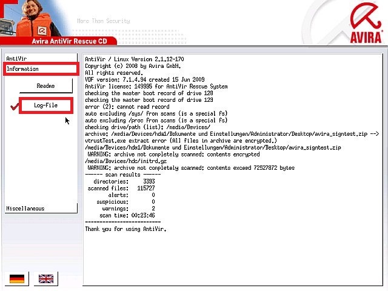Viewport: 388px width, 291px height.
Task: Click the Avira umbrella logo
Action: tap(366, 23)
